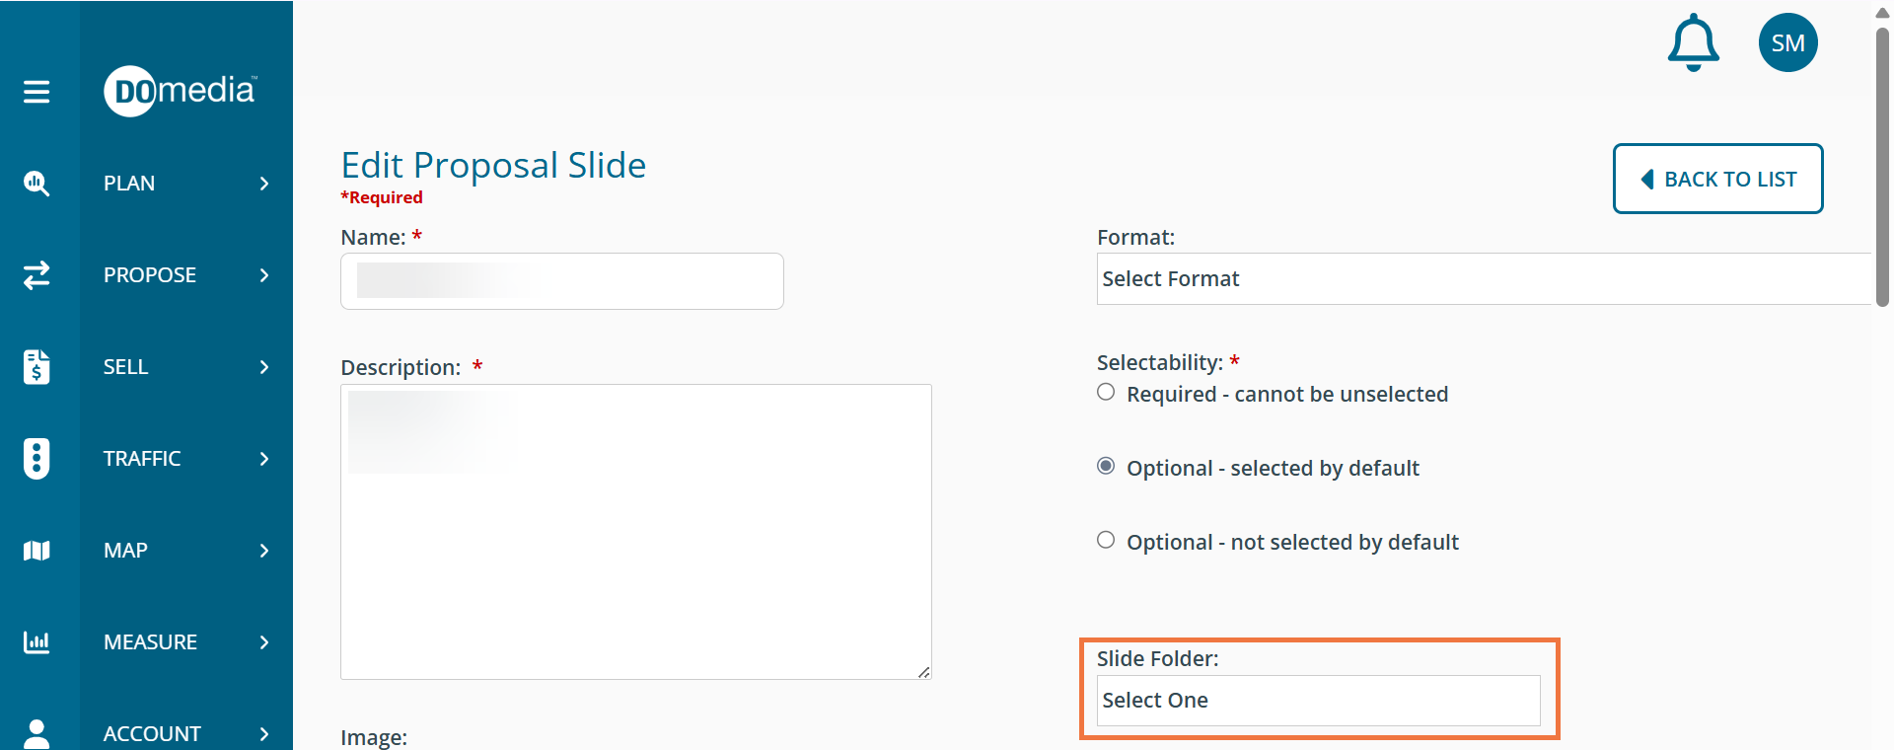Open the Traffic menu item
This screenshot has width=1894, height=750.
coord(142,459)
